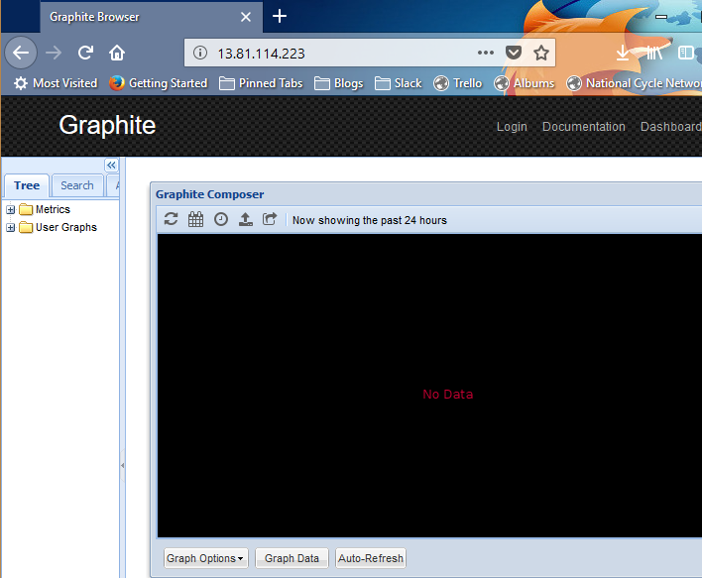Open the National Cycle Network bookmark

[634, 83]
